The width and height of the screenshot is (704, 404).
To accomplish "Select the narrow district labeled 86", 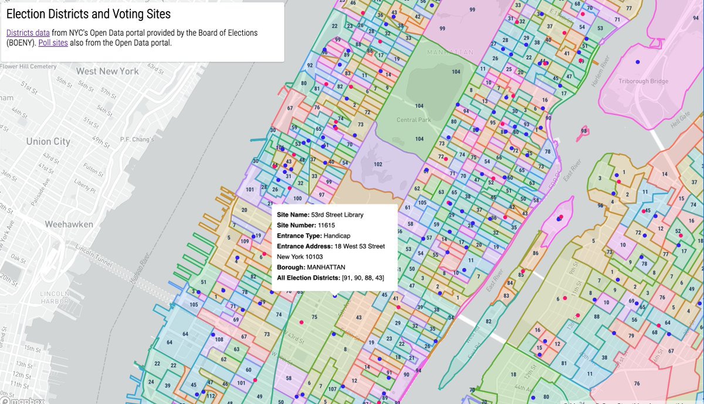I will coord(535,253).
